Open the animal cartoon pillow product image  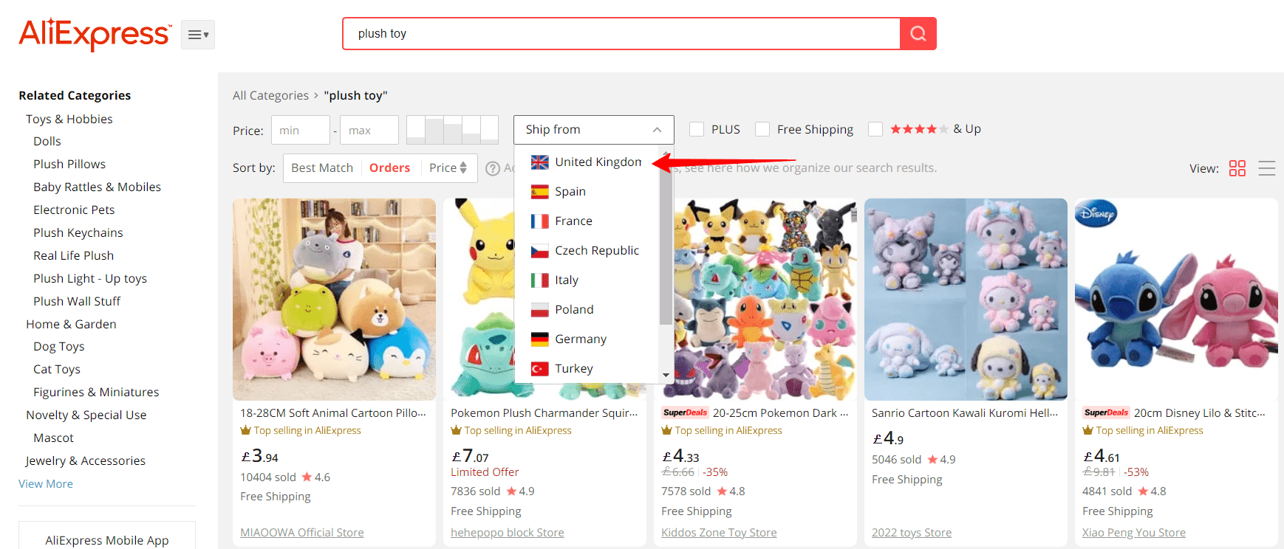(334, 300)
